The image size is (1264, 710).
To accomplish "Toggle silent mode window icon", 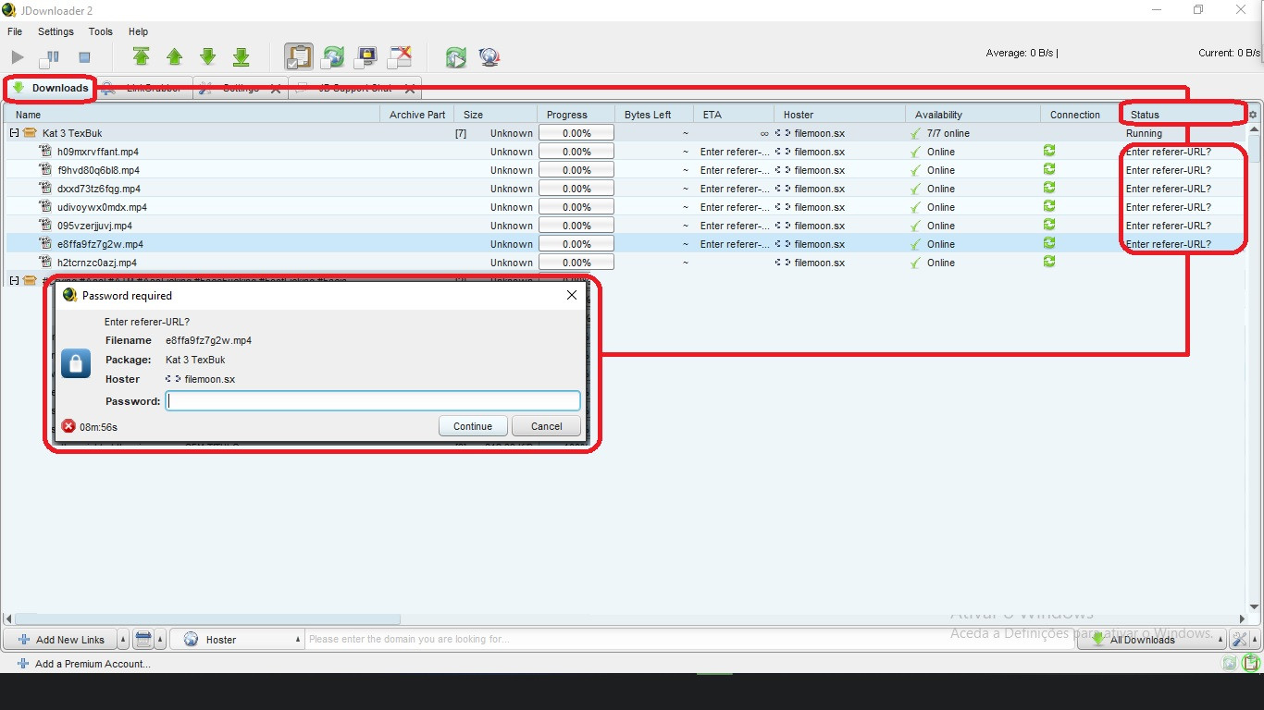I will 399,56.
